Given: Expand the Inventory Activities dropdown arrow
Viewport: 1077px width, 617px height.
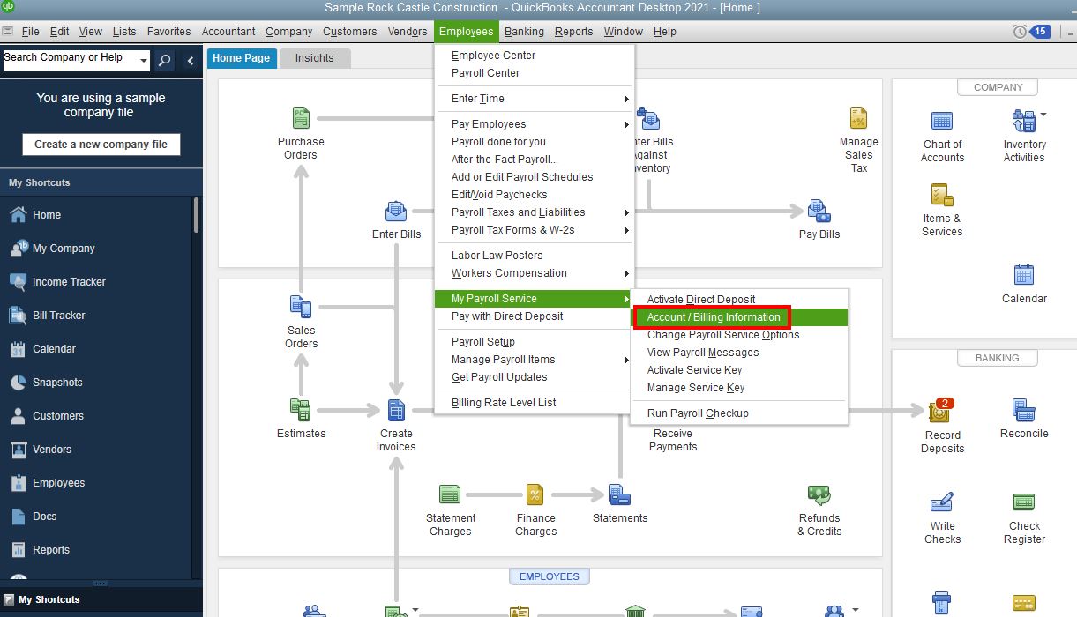Looking at the screenshot, I should pos(1043,115).
